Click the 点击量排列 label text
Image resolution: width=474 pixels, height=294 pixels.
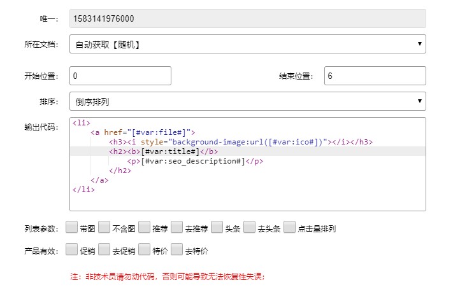coord(317,229)
